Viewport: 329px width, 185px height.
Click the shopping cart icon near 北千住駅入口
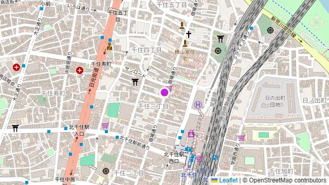105,125
